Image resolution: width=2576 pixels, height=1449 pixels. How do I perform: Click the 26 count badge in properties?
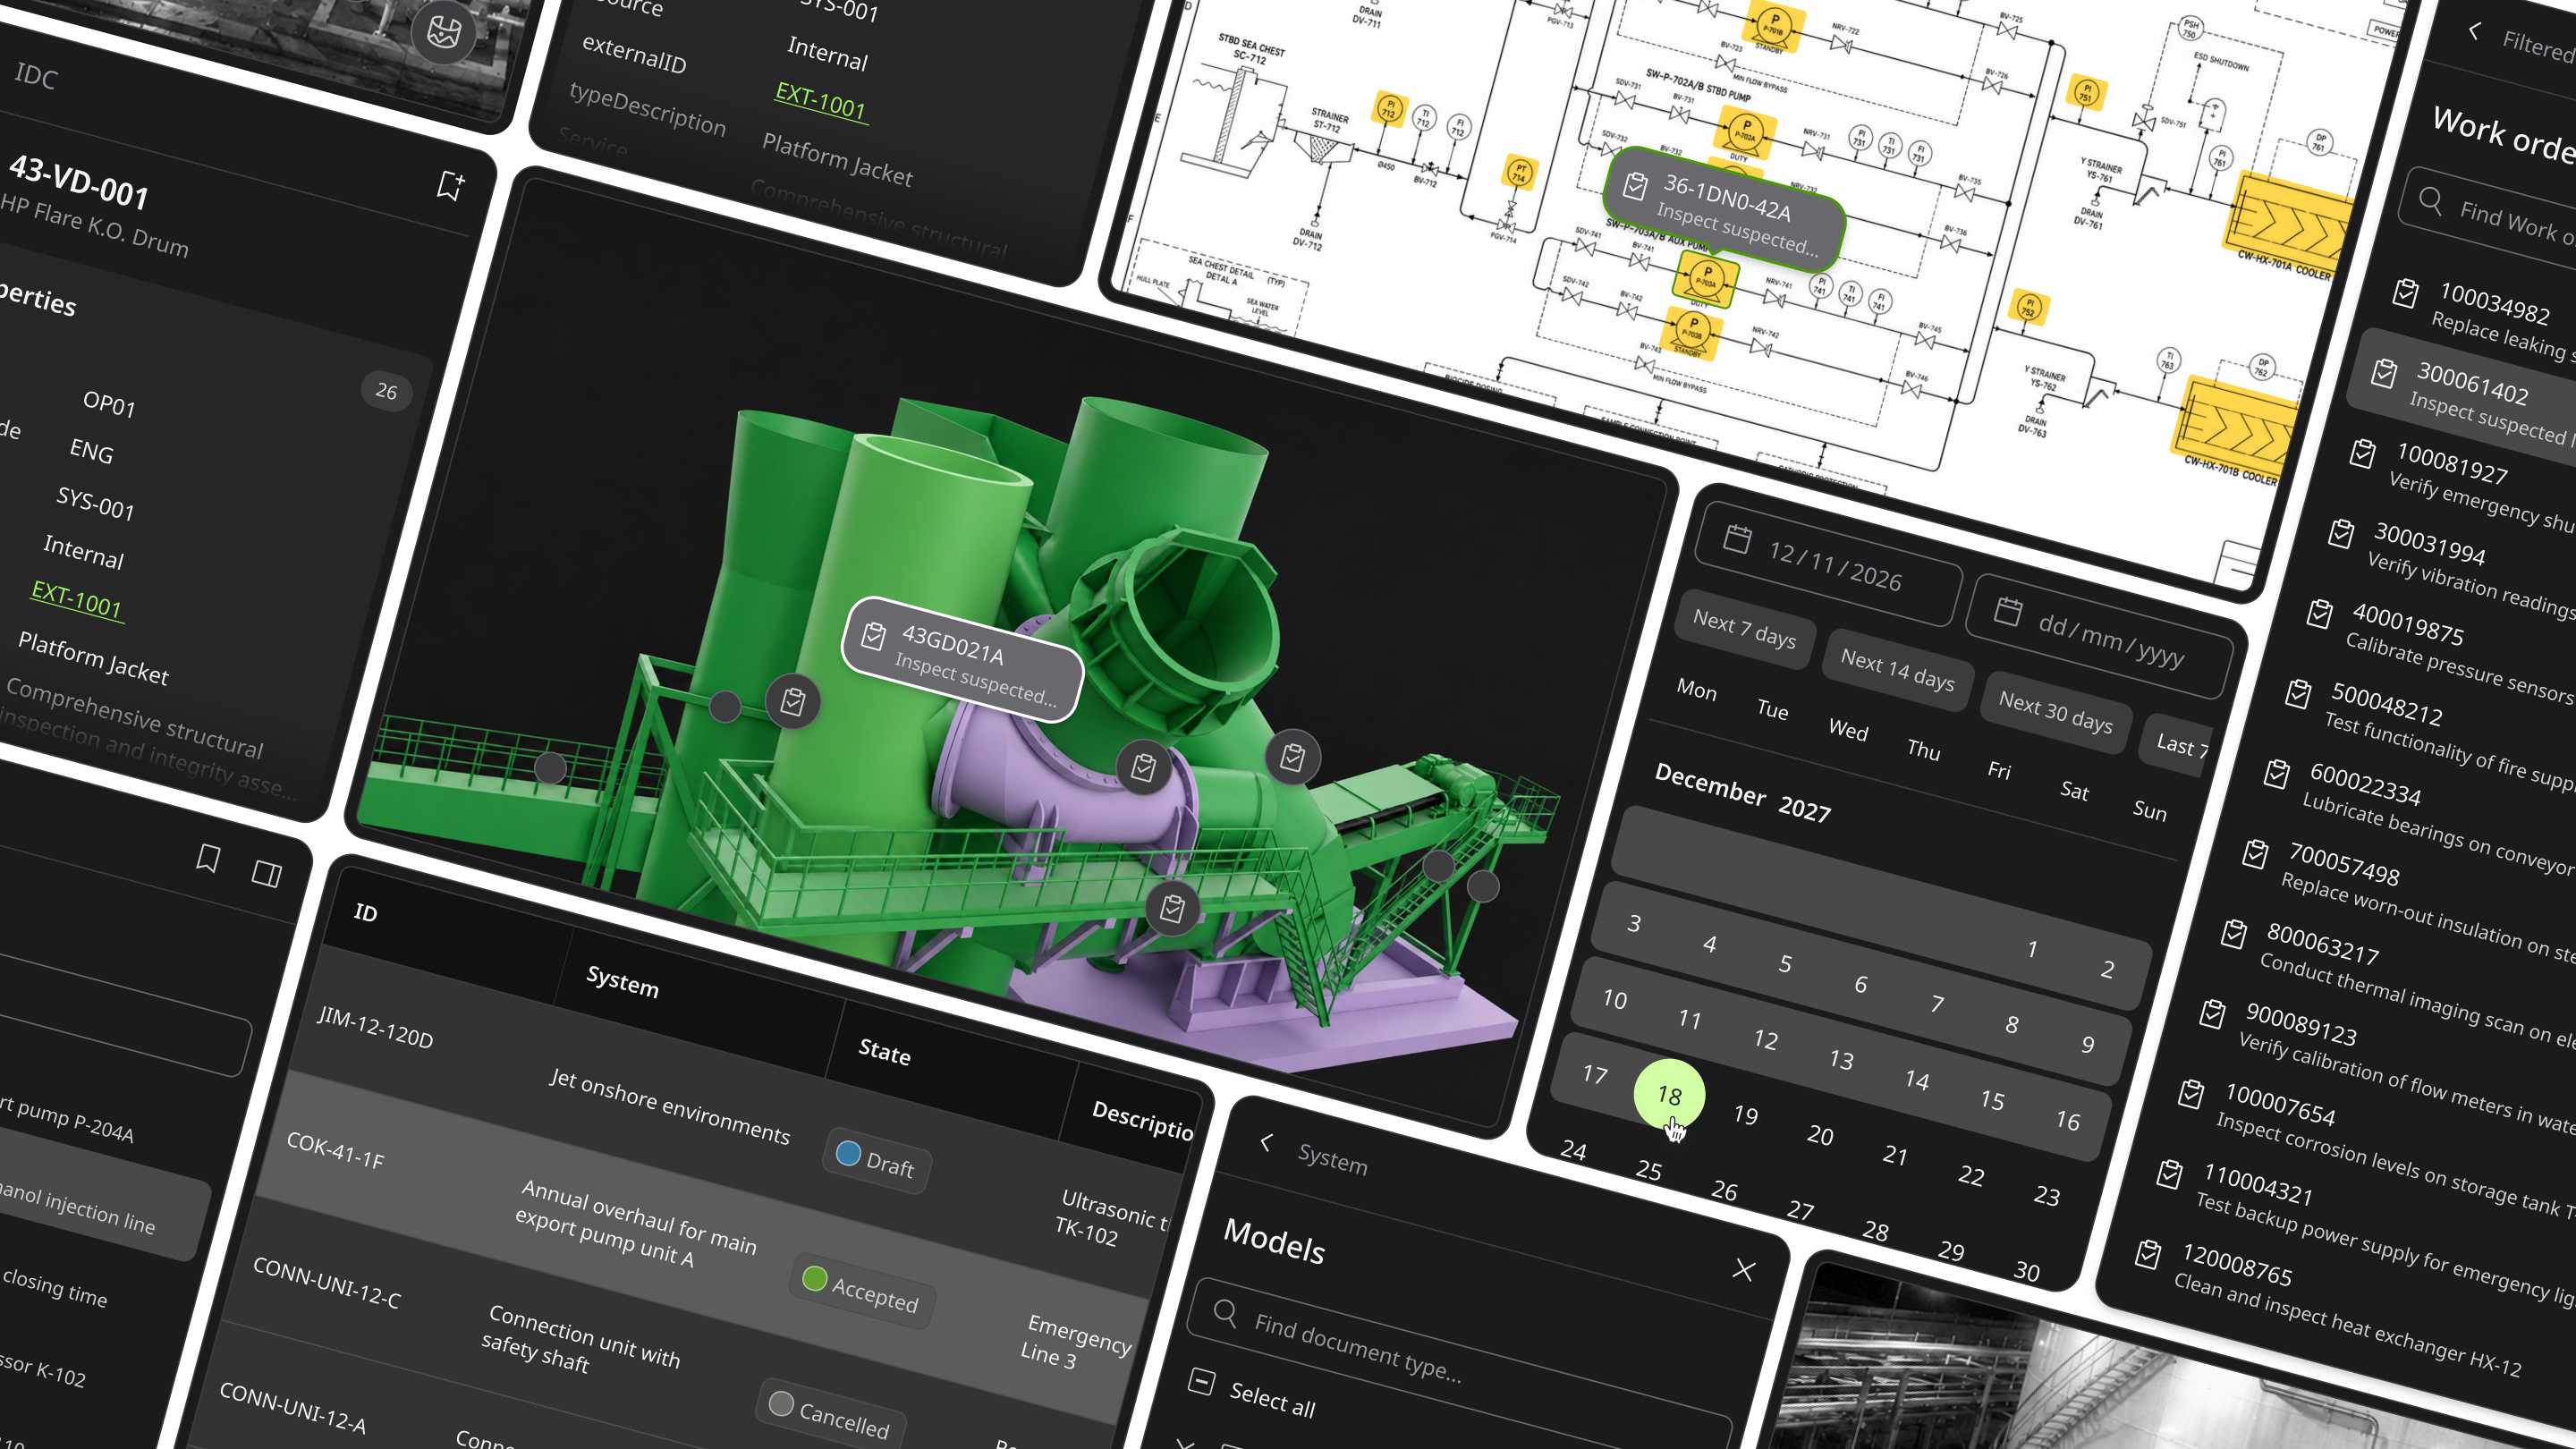click(387, 391)
